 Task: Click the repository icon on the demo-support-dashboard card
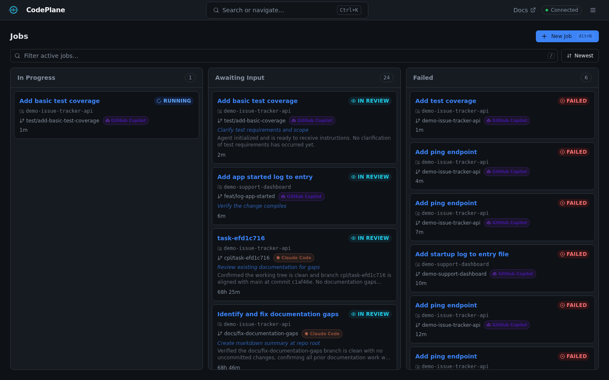(x=220, y=187)
